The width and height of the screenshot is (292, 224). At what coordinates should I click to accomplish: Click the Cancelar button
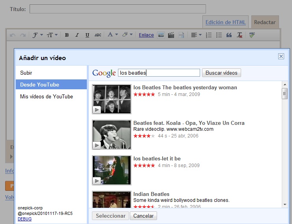(x=143, y=216)
